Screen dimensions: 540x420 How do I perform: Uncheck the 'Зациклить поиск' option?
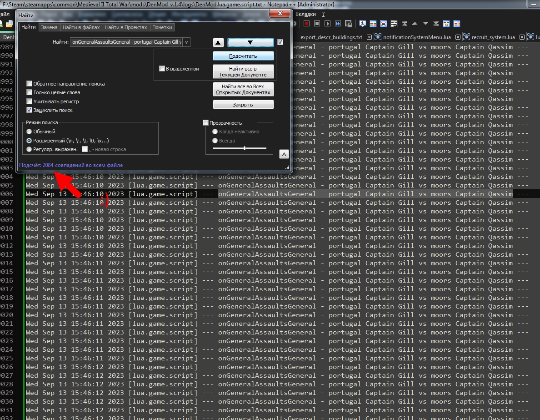click(29, 110)
